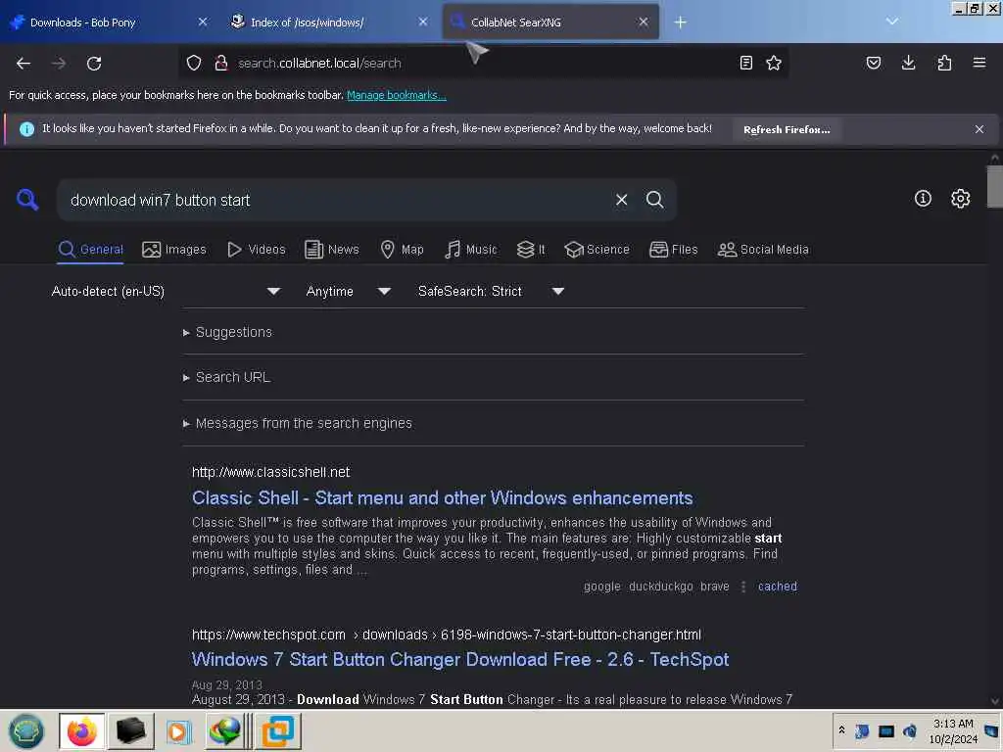Screen dimensions: 1003x752
Task: Click the Refresh Firefox button
Action: point(787,129)
